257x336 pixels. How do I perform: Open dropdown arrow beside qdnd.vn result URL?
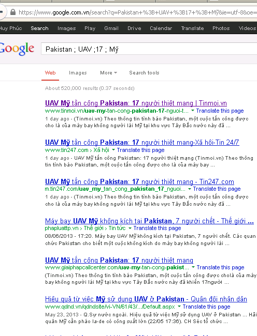tap(179, 307)
